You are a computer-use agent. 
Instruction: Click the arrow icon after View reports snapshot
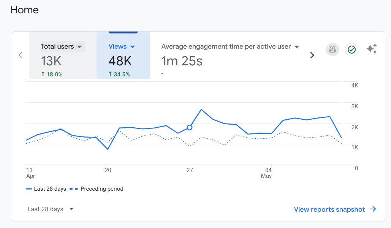coord(373,209)
